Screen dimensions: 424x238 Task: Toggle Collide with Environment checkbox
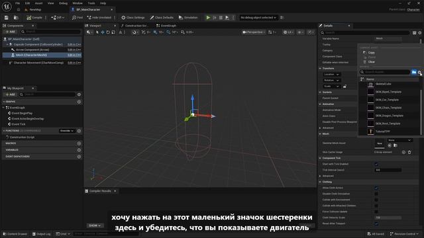pos(376,200)
